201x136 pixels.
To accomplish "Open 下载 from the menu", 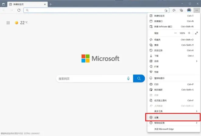I will click(174, 56).
